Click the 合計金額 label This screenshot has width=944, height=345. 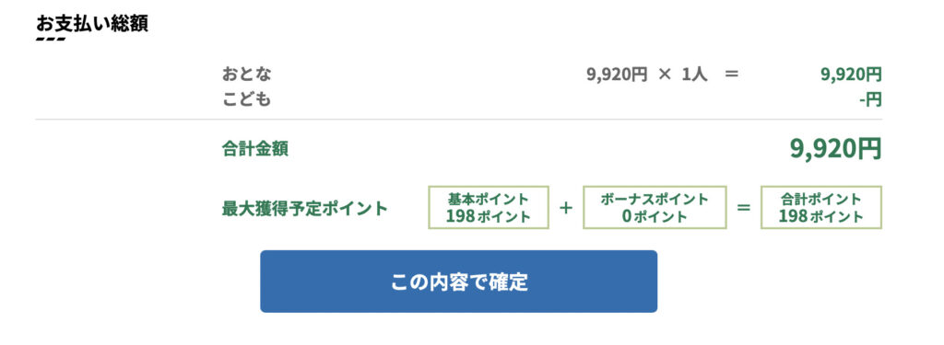coord(255,148)
